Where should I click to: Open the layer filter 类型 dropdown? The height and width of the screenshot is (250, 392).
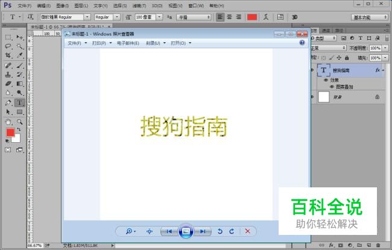[323, 38]
